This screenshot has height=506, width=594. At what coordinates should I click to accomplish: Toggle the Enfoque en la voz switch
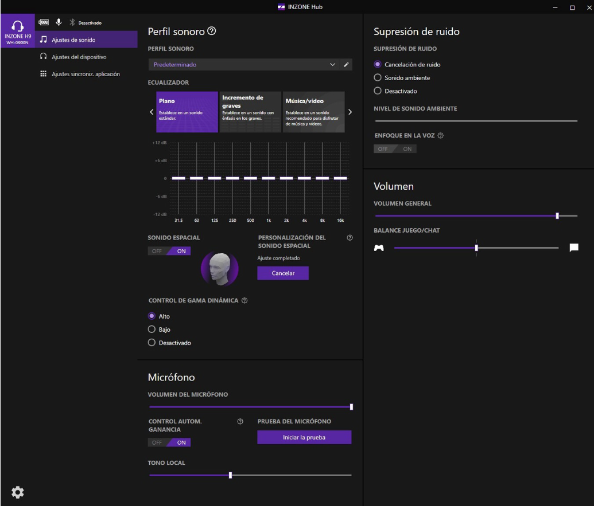pyautogui.click(x=395, y=149)
